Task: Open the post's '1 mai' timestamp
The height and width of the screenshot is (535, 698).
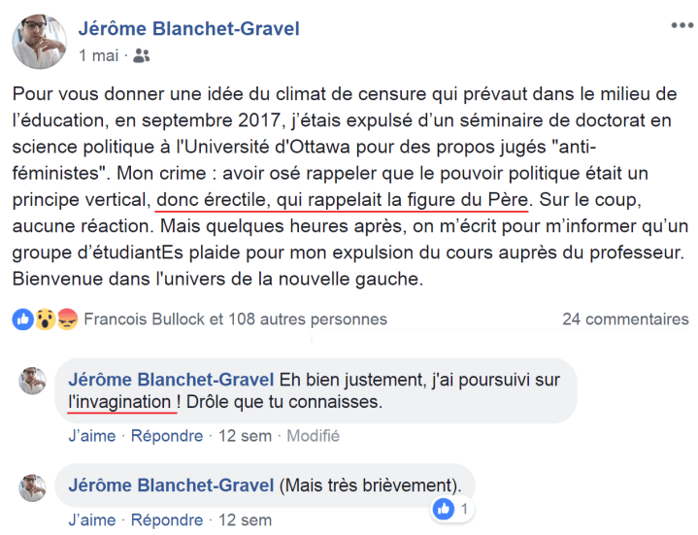Action: [x=97, y=56]
